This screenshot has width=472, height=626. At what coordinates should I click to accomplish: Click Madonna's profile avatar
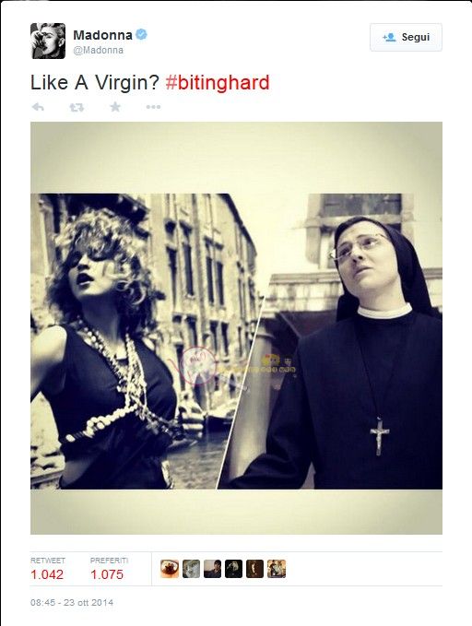(x=48, y=41)
